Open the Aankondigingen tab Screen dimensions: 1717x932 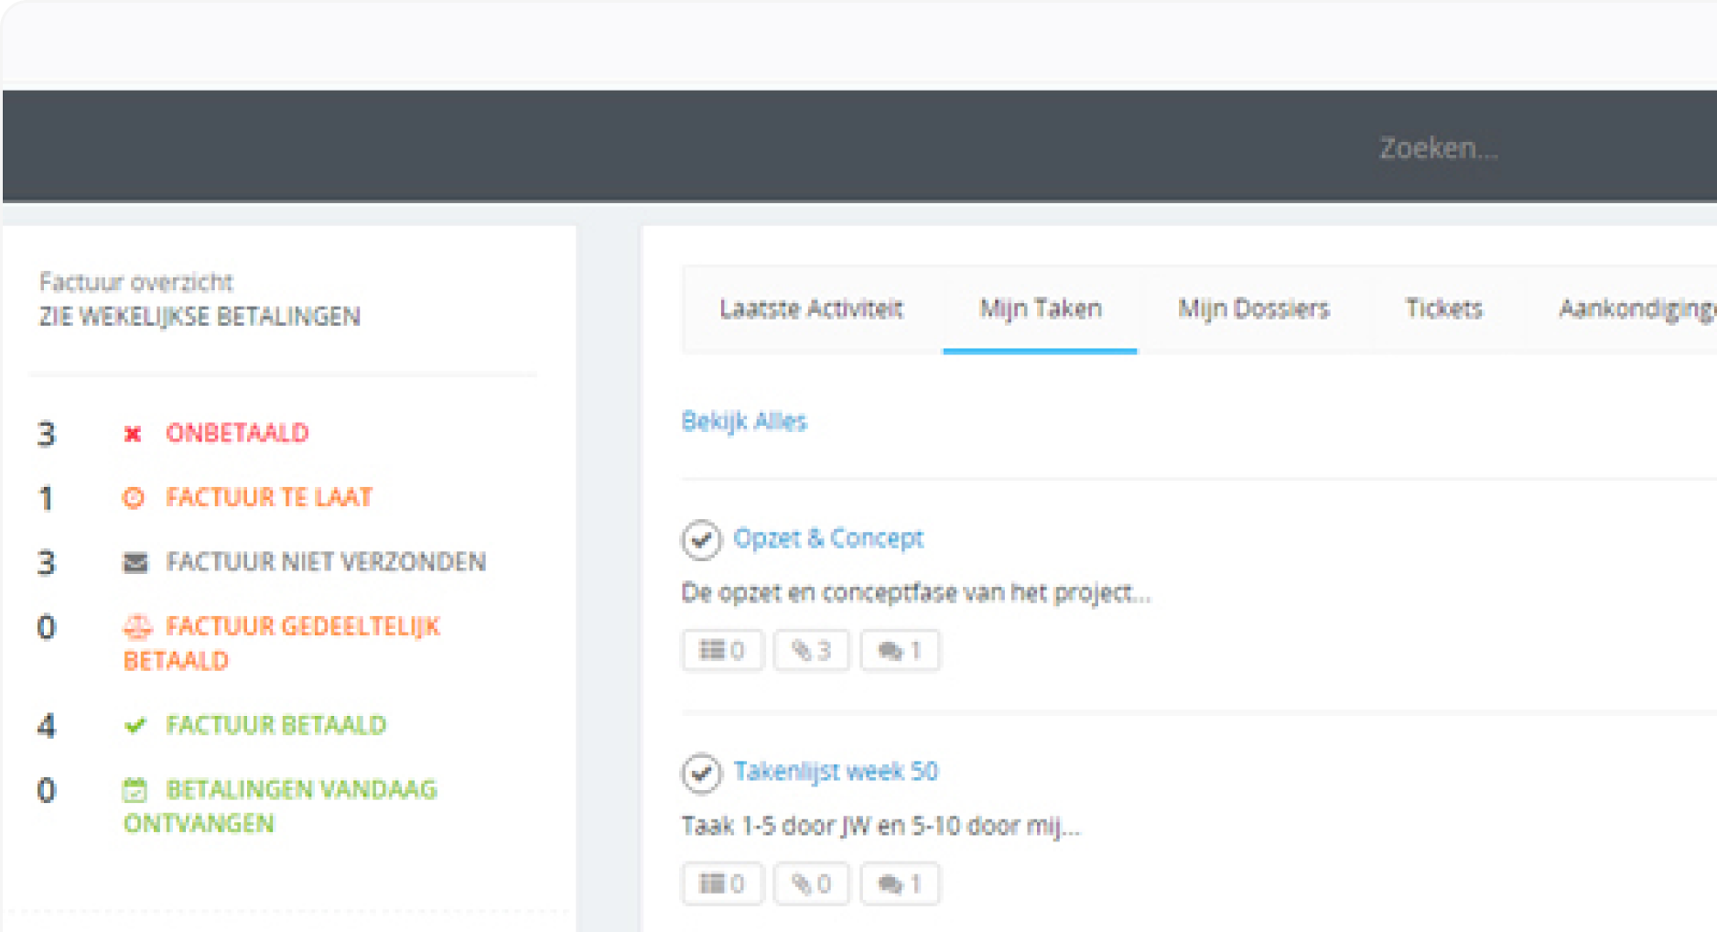1636,309
